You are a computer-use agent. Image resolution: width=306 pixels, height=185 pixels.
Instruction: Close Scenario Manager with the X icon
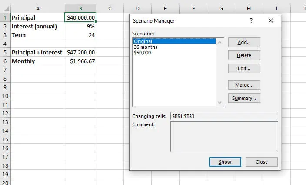click(271, 20)
